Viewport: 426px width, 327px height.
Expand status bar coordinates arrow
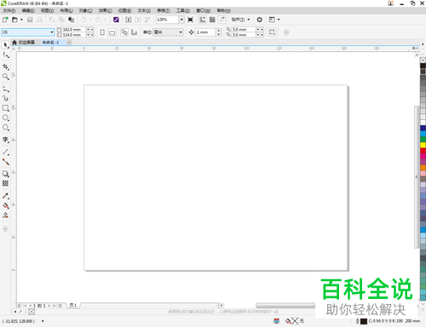43,321
